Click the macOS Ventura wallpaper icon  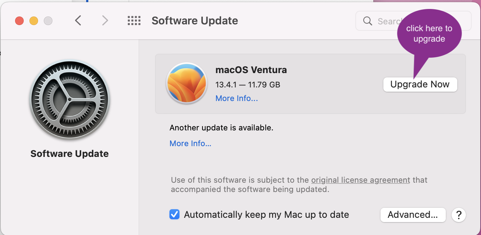point(186,83)
